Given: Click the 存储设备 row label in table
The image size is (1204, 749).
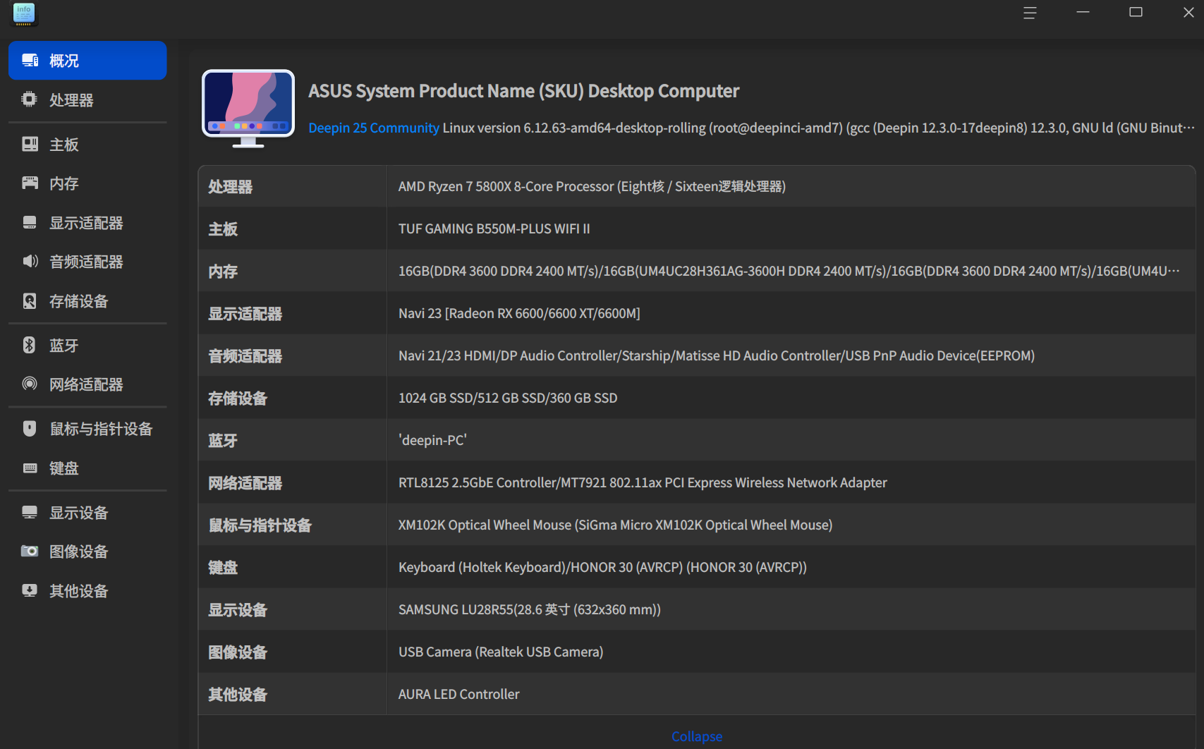Looking at the screenshot, I should point(238,398).
